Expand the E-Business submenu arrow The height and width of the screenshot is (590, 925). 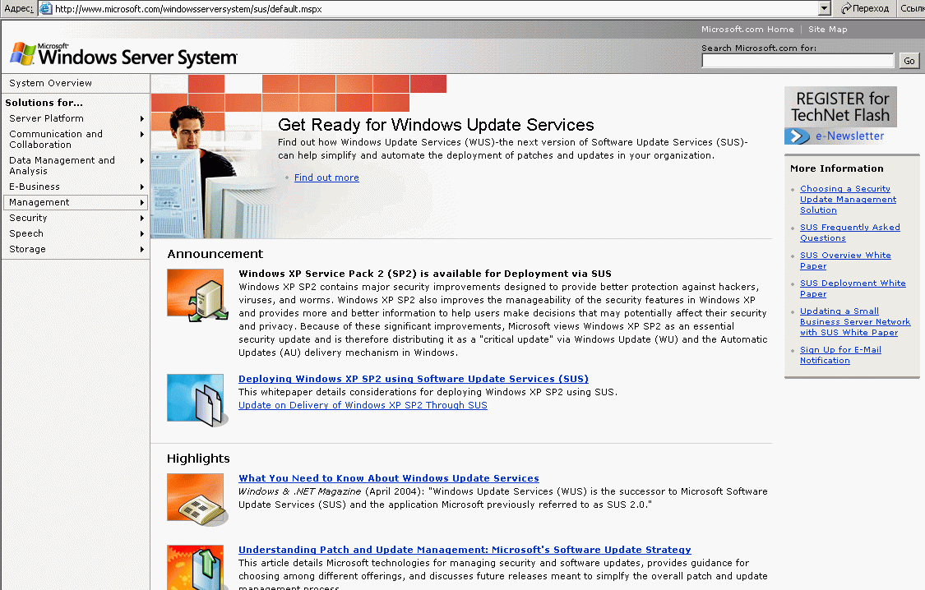click(142, 187)
